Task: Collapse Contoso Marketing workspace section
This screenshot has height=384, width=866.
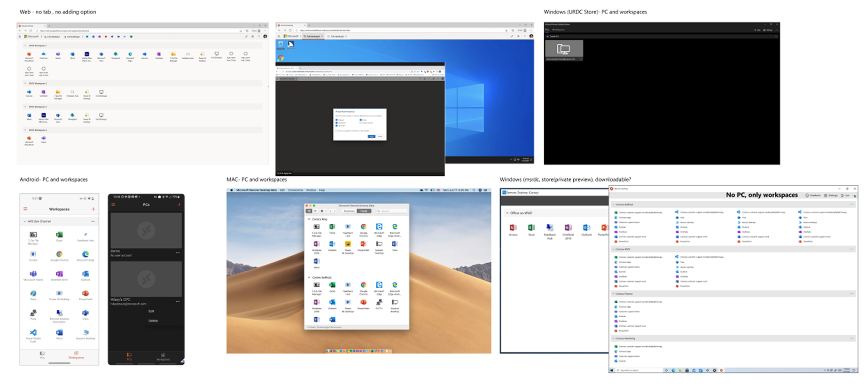Action: (614, 338)
